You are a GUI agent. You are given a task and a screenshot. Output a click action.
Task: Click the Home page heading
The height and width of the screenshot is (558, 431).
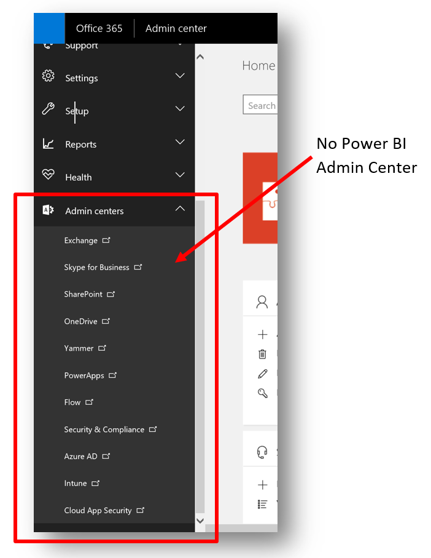coord(258,65)
